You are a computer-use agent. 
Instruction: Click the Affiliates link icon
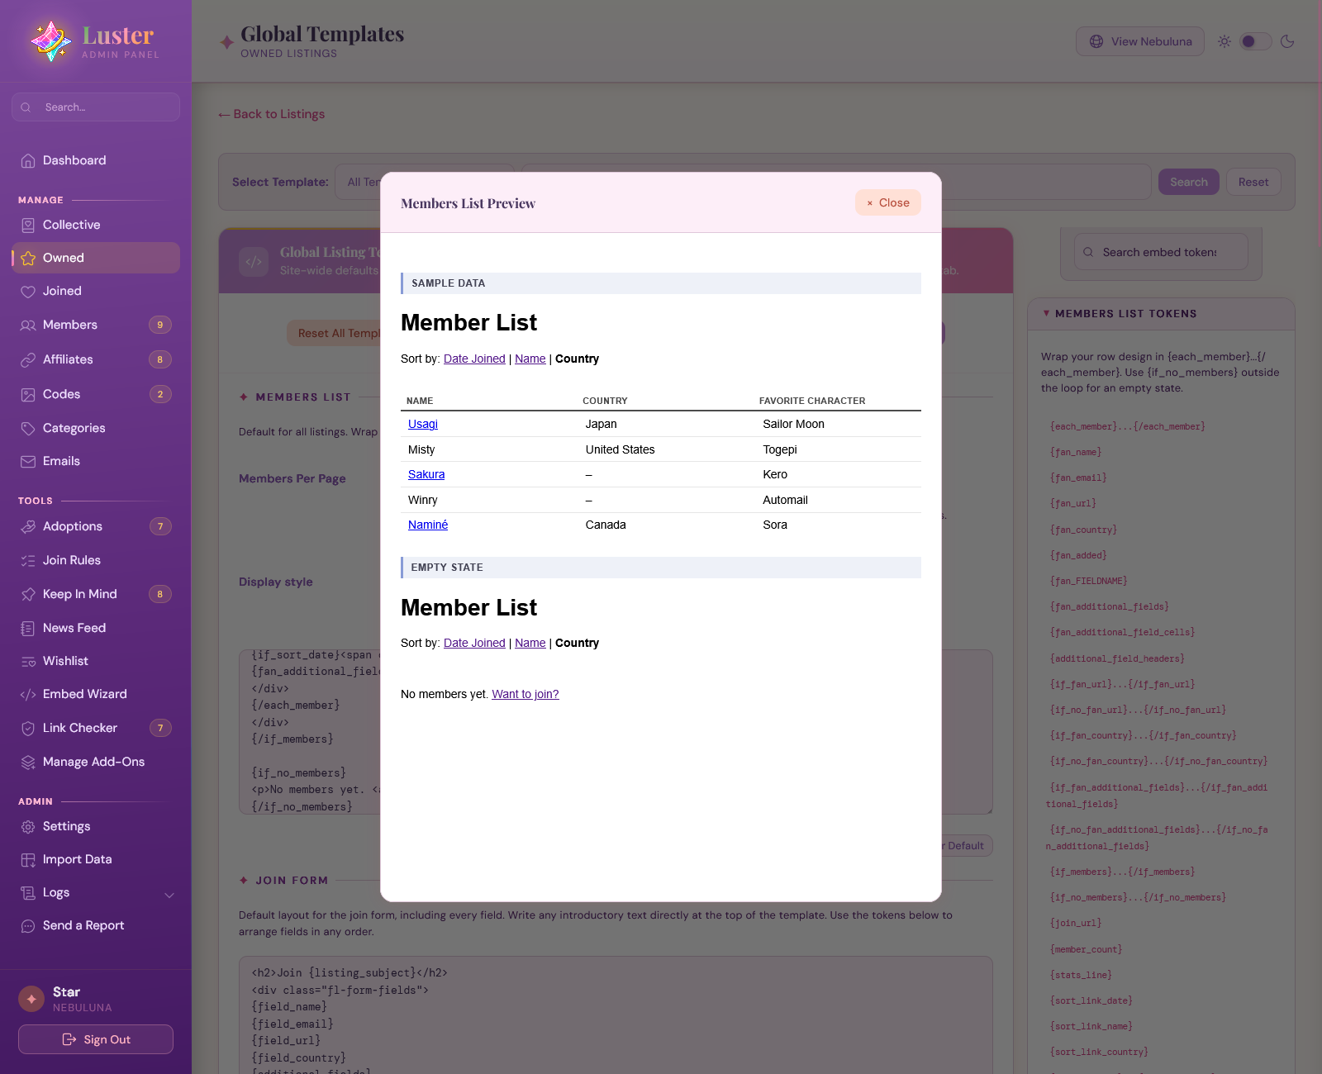click(28, 359)
